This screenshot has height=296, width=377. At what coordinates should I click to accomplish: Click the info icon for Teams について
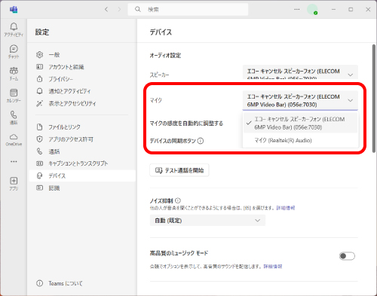point(39,283)
